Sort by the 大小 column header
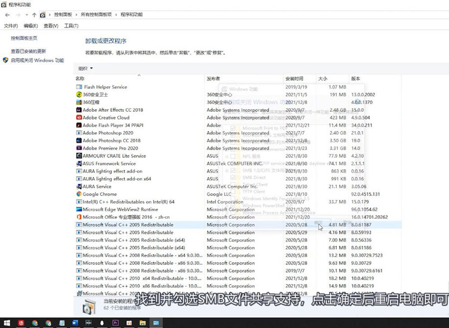Viewport: 449px width, 328px height. [332, 78]
